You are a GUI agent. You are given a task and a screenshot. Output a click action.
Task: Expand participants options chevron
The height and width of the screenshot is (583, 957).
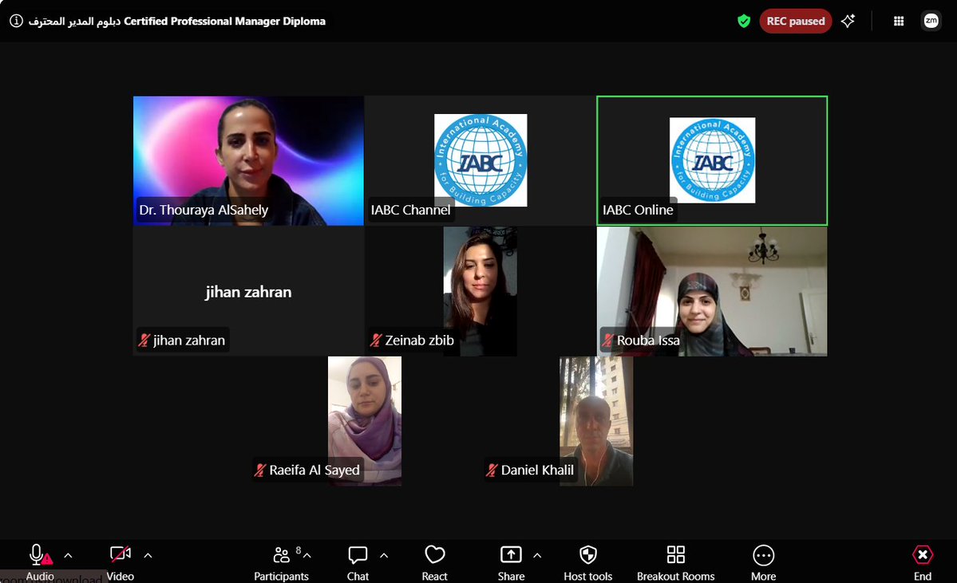coord(307,556)
